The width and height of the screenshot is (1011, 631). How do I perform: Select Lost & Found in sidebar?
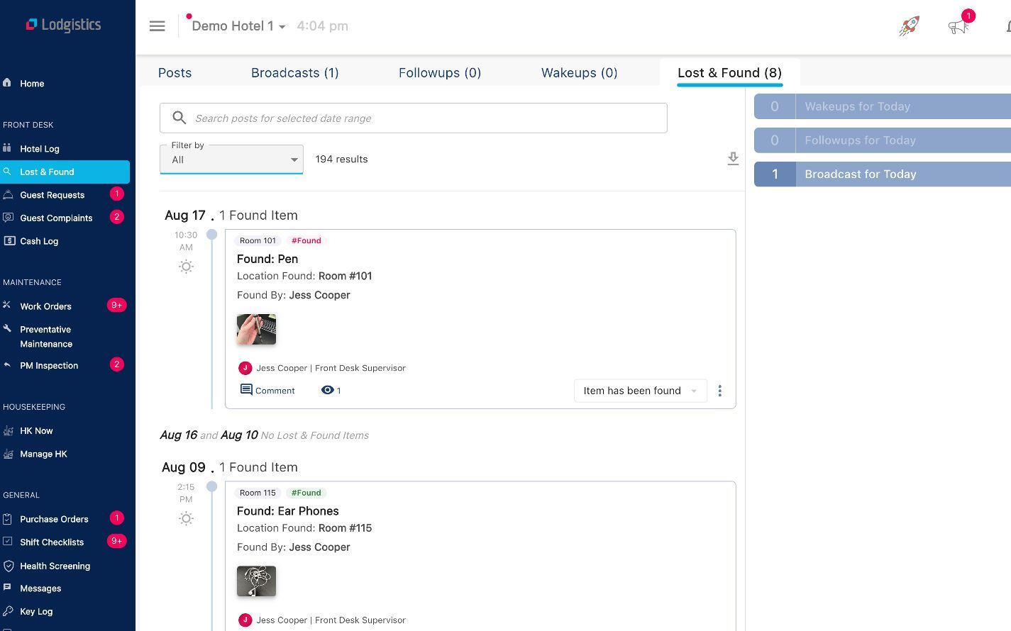(x=65, y=172)
